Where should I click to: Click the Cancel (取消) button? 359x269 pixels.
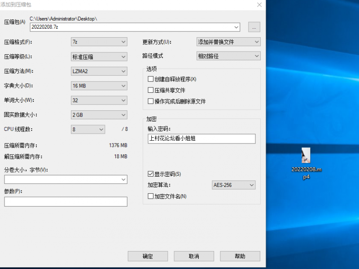[193, 256]
